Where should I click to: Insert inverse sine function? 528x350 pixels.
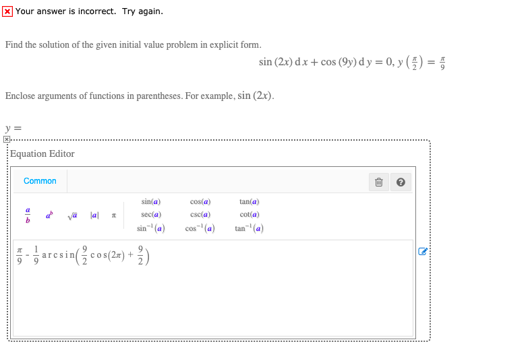point(151,228)
